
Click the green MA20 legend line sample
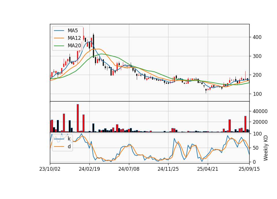tap(59, 46)
